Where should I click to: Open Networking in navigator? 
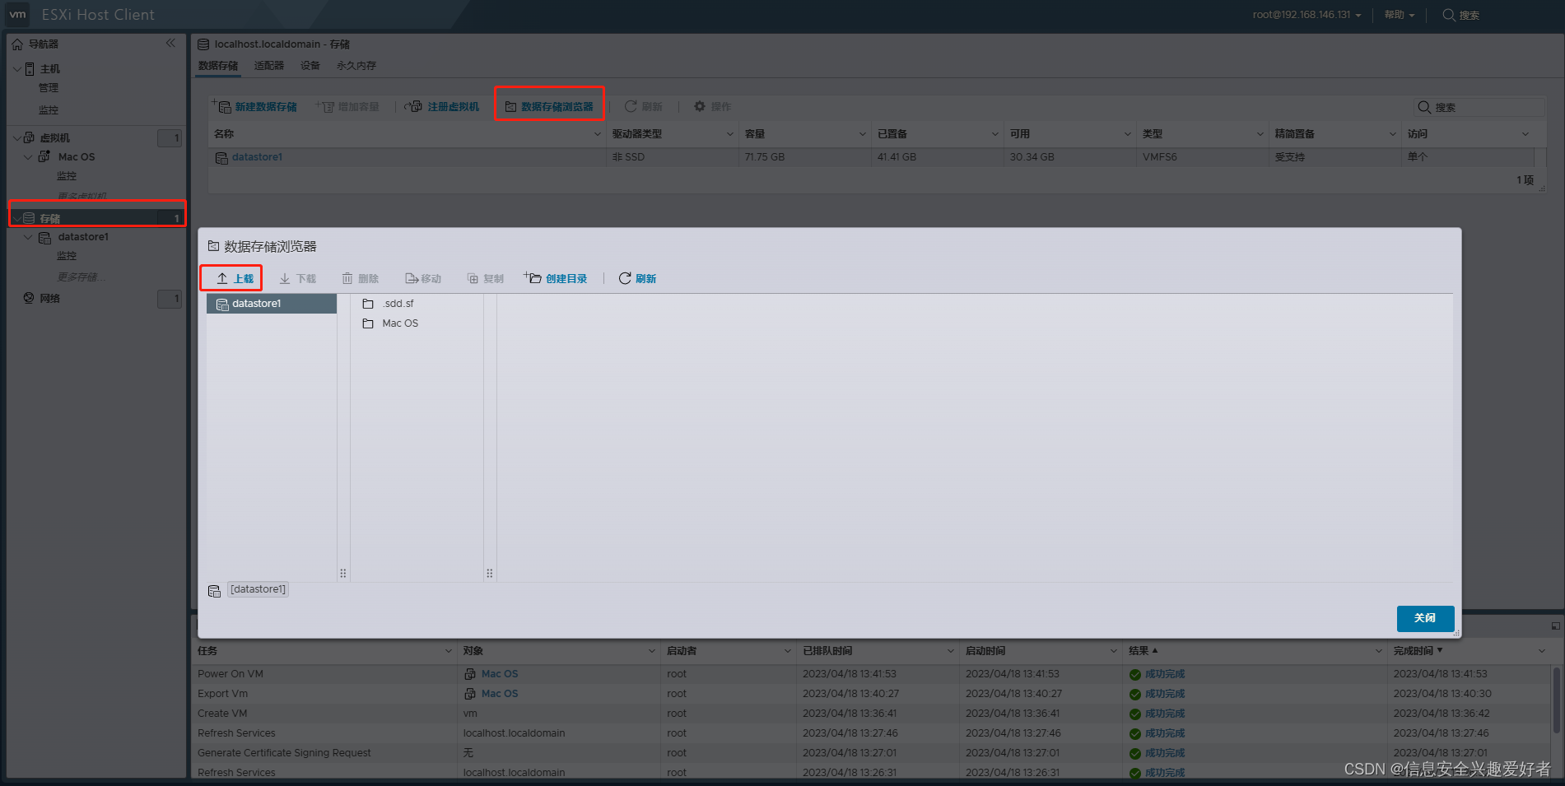tap(49, 298)
